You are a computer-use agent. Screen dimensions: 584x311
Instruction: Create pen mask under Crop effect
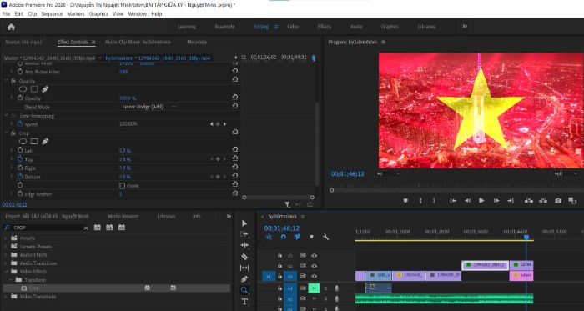tap(45, 142)
